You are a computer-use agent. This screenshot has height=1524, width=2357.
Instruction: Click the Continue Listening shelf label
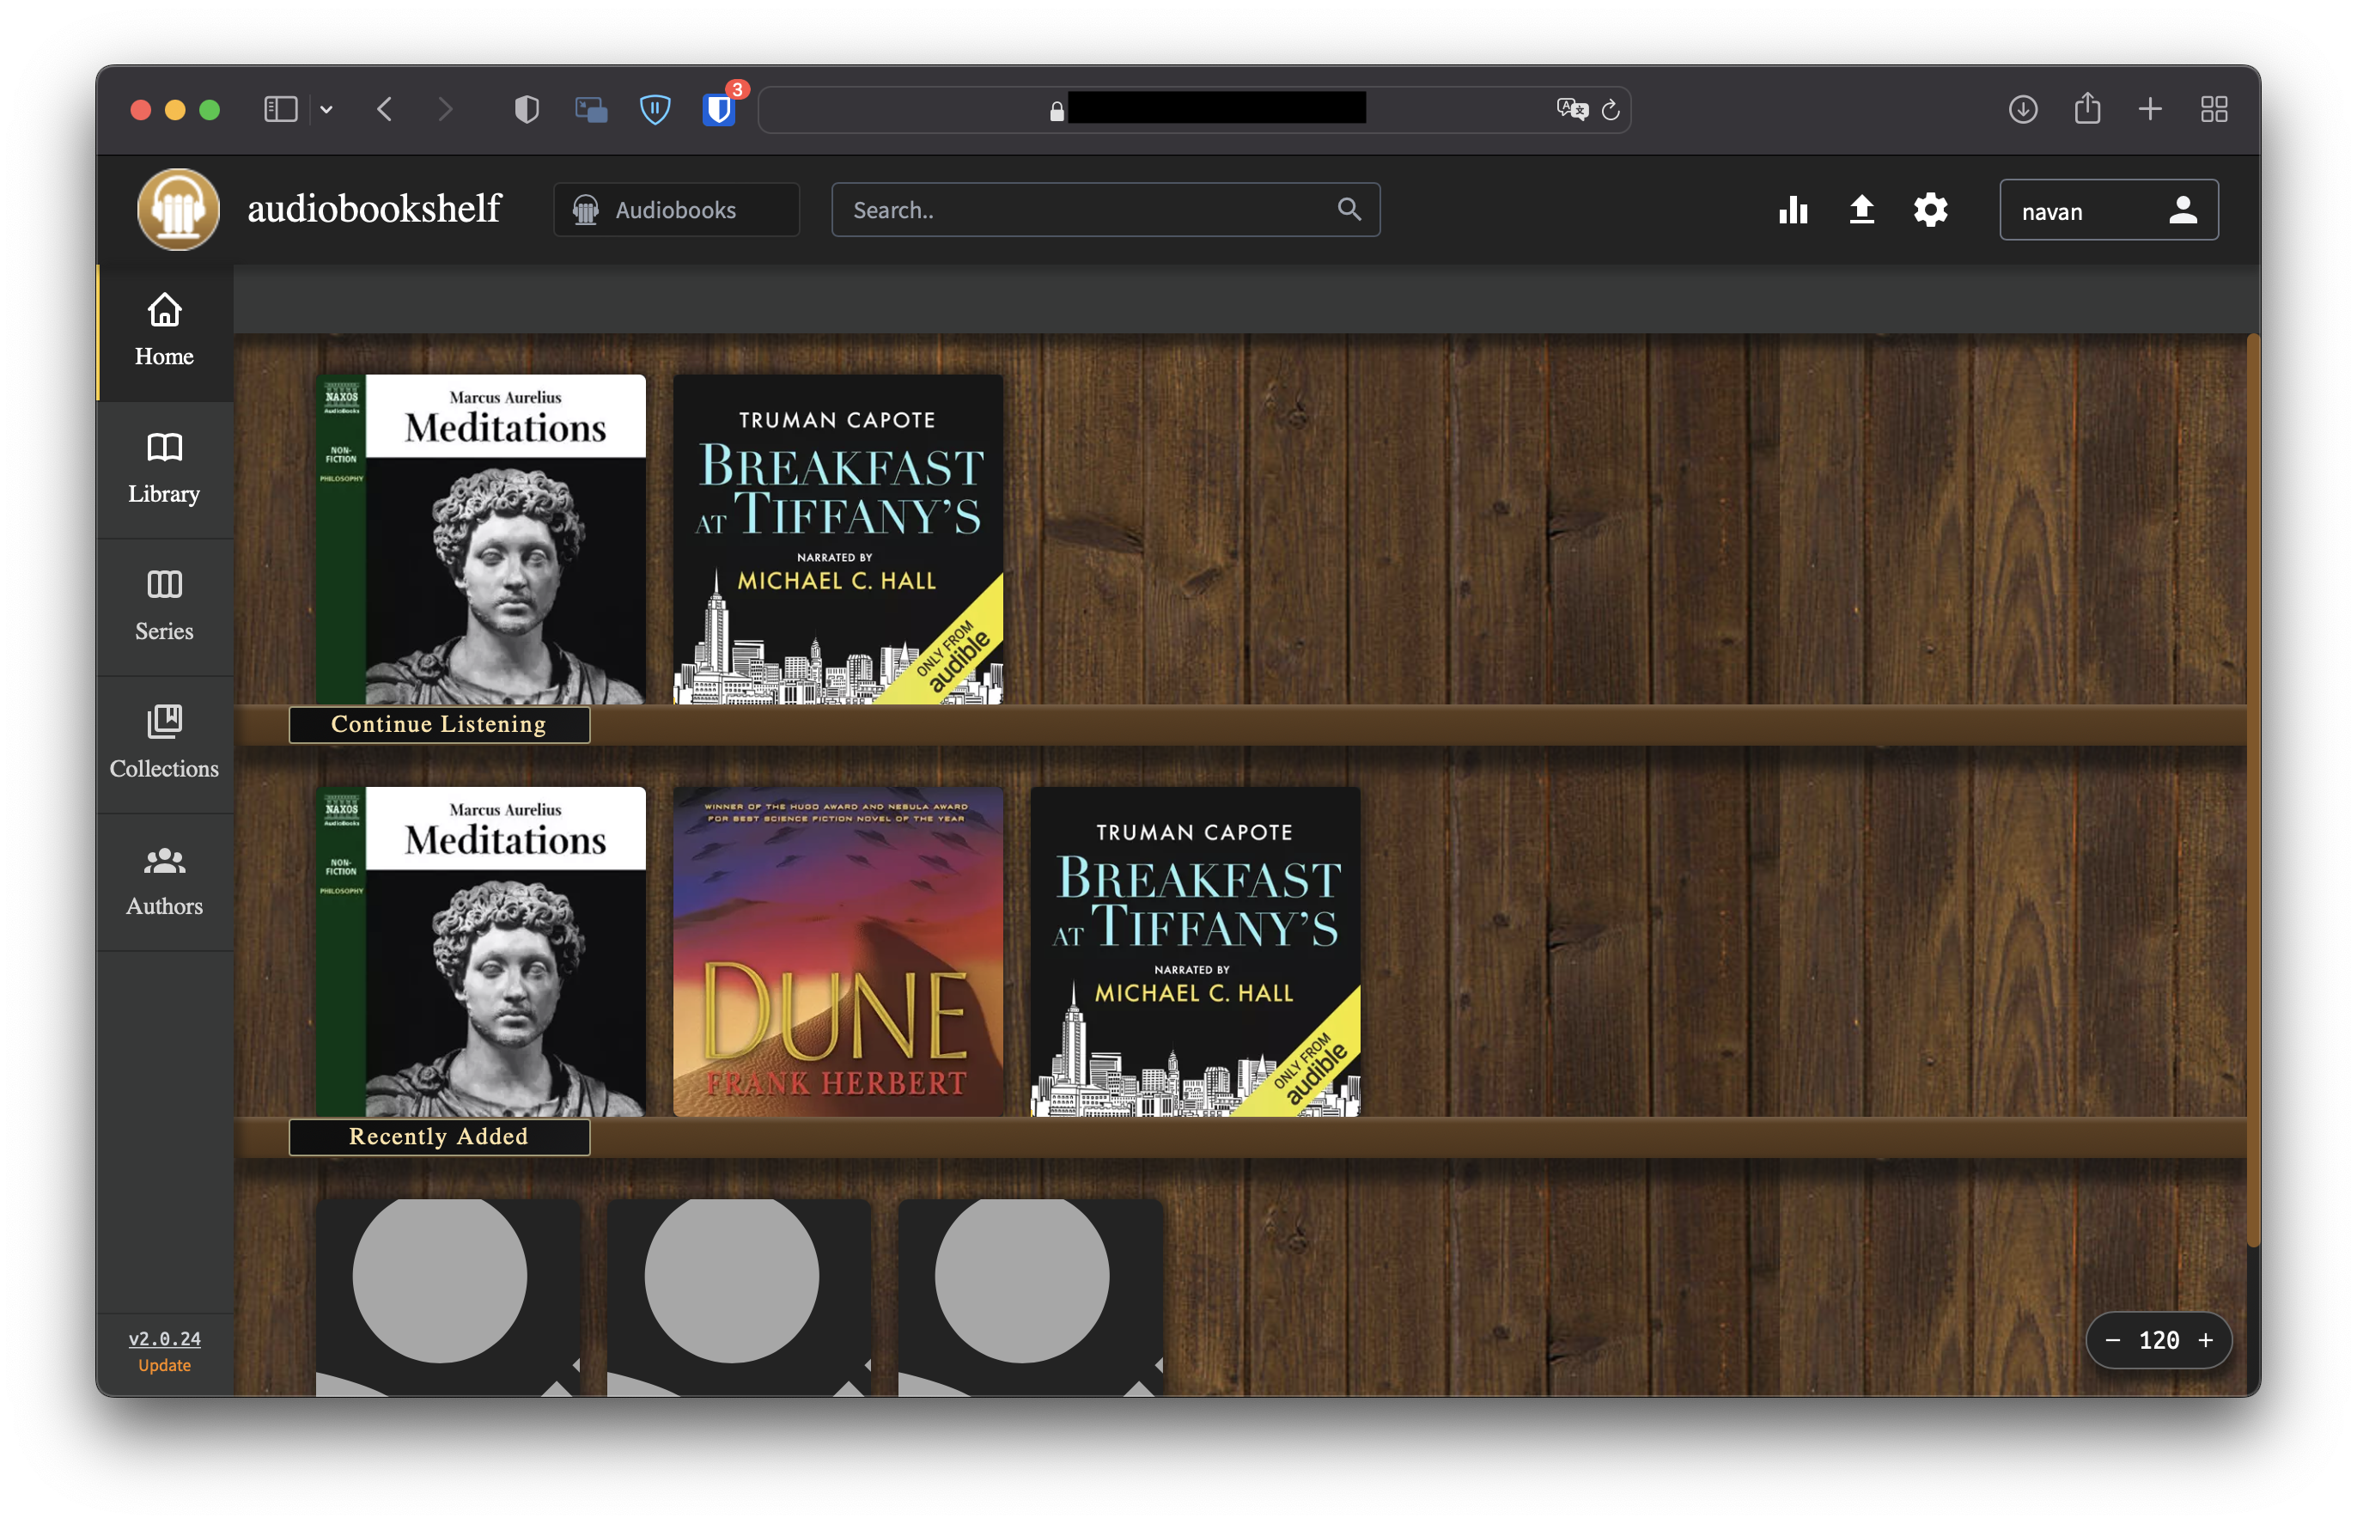(438, 724)
